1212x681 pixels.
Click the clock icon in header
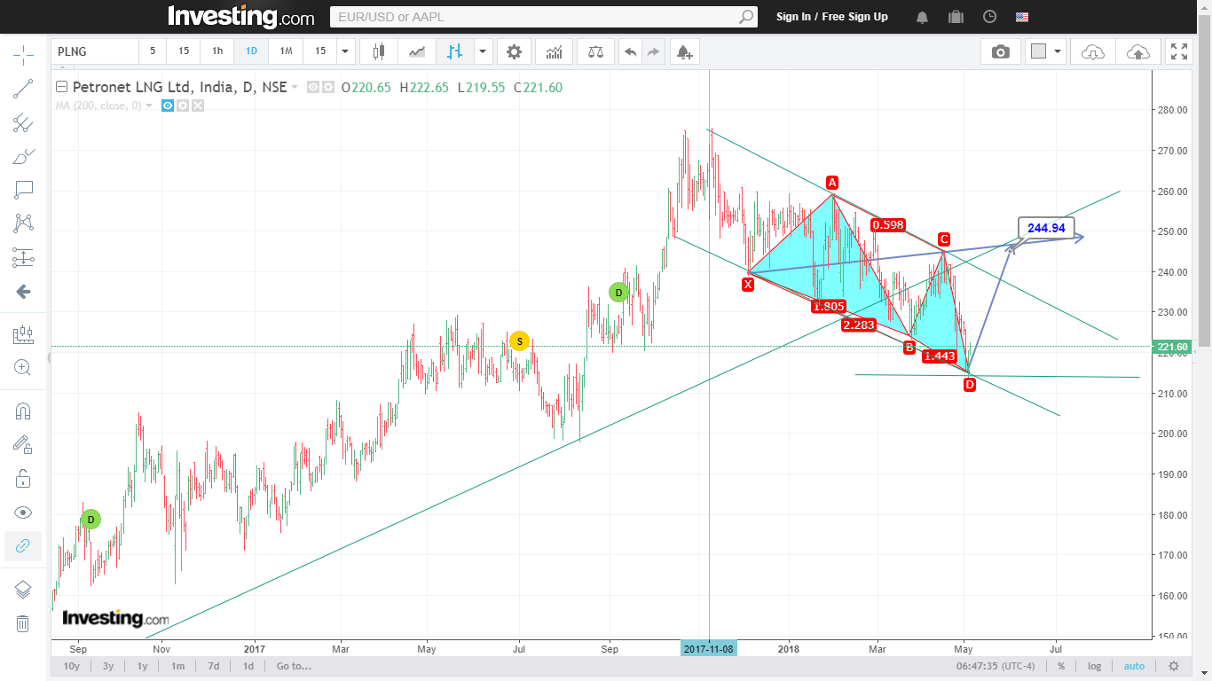(x=990, y=17)
